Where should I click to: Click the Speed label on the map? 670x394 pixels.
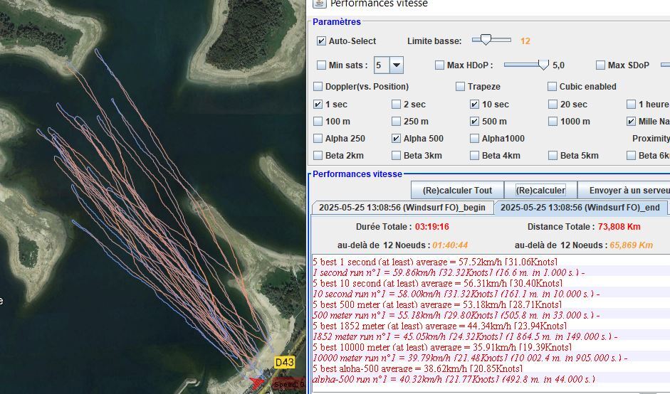[289, 384]
